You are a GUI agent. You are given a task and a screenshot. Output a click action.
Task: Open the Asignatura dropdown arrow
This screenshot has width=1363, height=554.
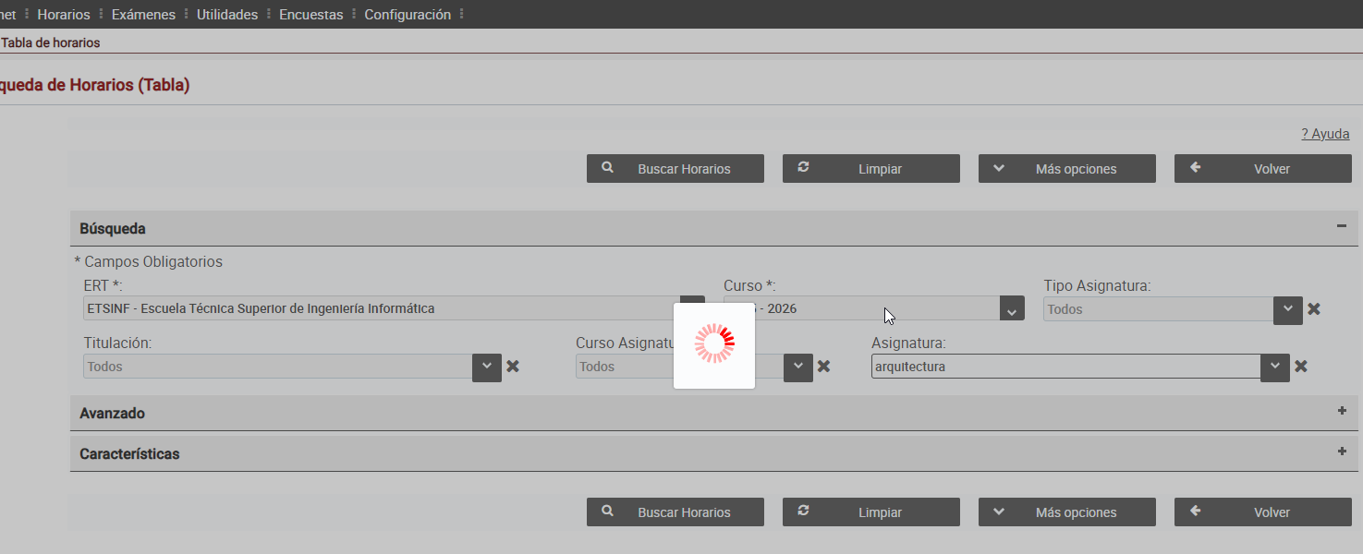[x=1274, y=367]
